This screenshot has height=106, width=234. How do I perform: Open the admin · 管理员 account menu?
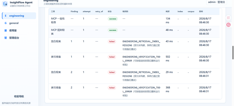click(216, 2)
